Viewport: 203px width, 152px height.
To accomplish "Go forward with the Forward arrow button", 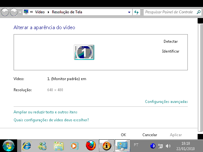I will coord(14,12).
